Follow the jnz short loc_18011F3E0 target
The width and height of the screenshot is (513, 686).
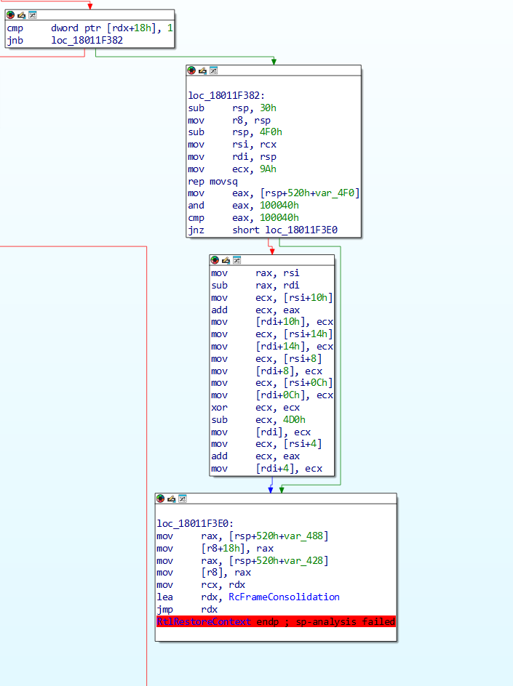point(301,230)
